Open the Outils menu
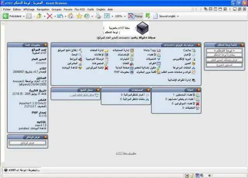The width and height of the screenshot is (248, 178). pyautogui.click(x=91, y=9)
